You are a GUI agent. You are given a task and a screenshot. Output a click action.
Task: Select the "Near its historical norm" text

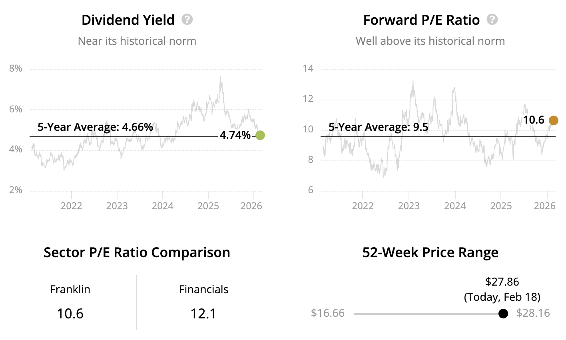(137, 41)
